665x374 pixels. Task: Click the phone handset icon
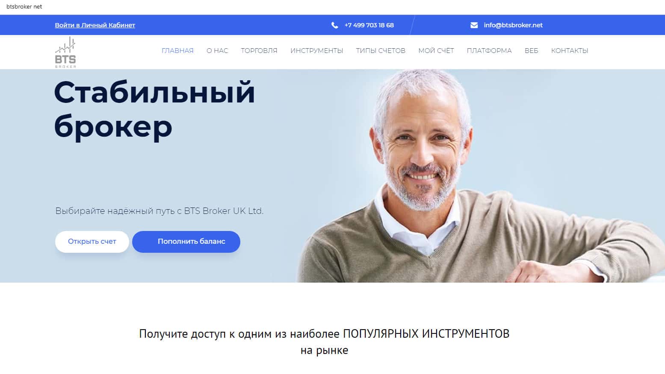pos(334,25)
